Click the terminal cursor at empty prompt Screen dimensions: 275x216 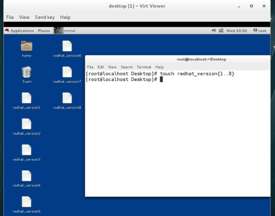coord(161,79)
